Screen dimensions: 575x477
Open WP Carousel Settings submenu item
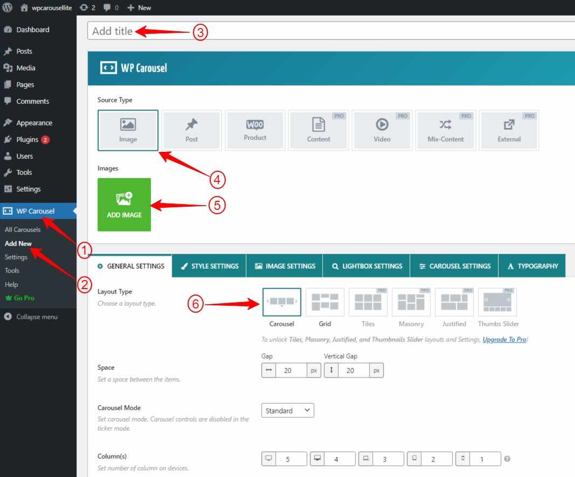[16, 257]
